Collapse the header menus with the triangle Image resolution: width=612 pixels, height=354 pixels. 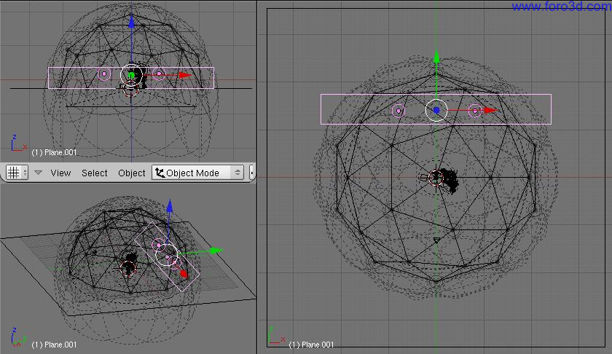tap(38, 173)
